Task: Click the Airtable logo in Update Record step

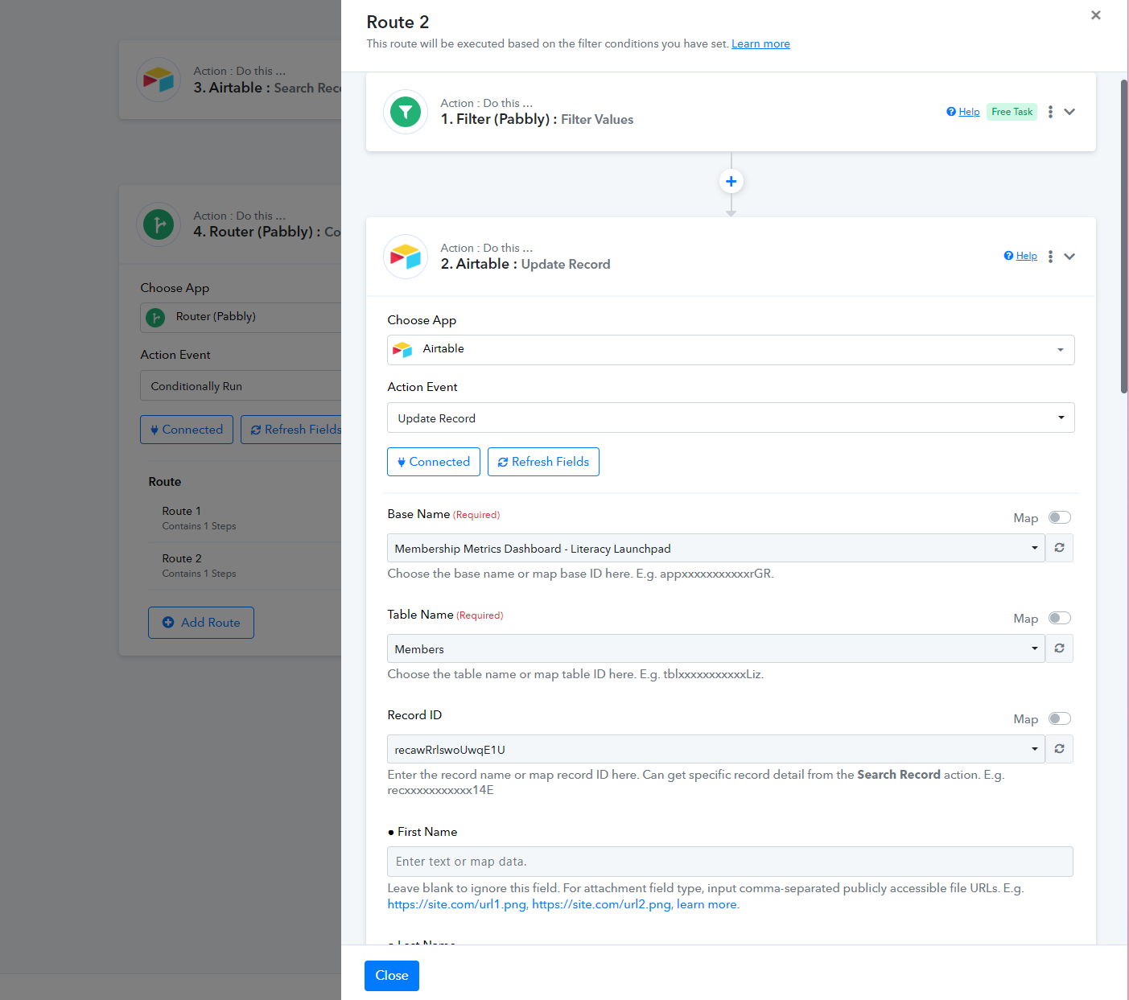Action: (x=406, y=257)
